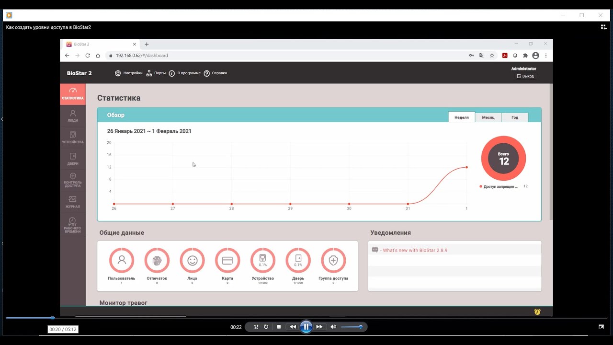Click the chart data point for February 1

(x=466, y=167)
